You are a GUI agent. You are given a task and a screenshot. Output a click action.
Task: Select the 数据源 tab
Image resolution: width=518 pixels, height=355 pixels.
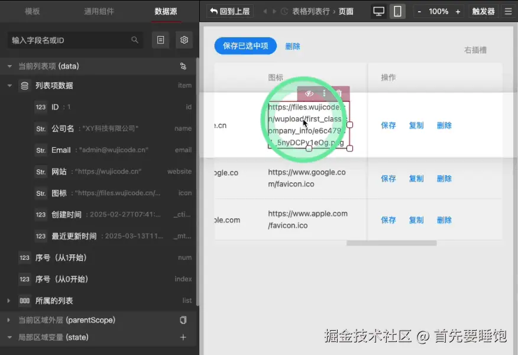pos(166,11)
